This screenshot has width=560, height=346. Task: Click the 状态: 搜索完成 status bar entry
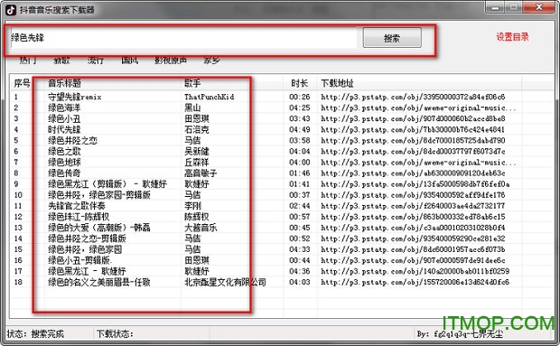[35, 334]
